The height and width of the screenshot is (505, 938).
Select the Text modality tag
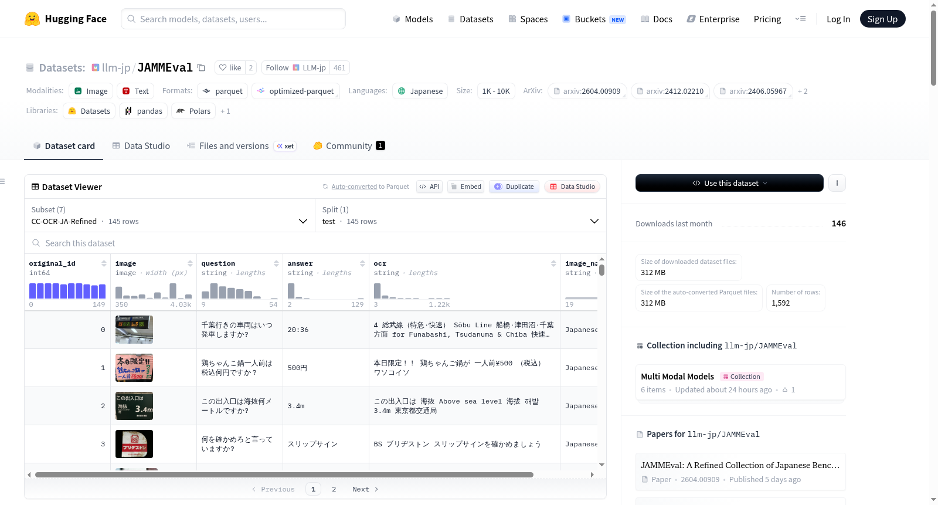click(135, 91)
